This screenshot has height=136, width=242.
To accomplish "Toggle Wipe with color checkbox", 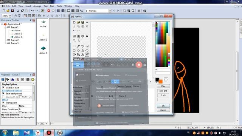I will pos(3,97).
